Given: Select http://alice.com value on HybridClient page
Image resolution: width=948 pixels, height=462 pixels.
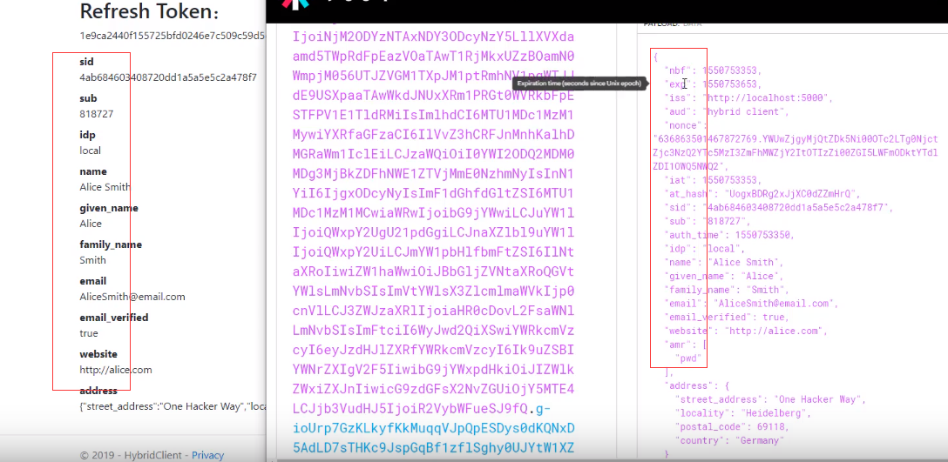Looking at the screenshot, I should point(116,370).
